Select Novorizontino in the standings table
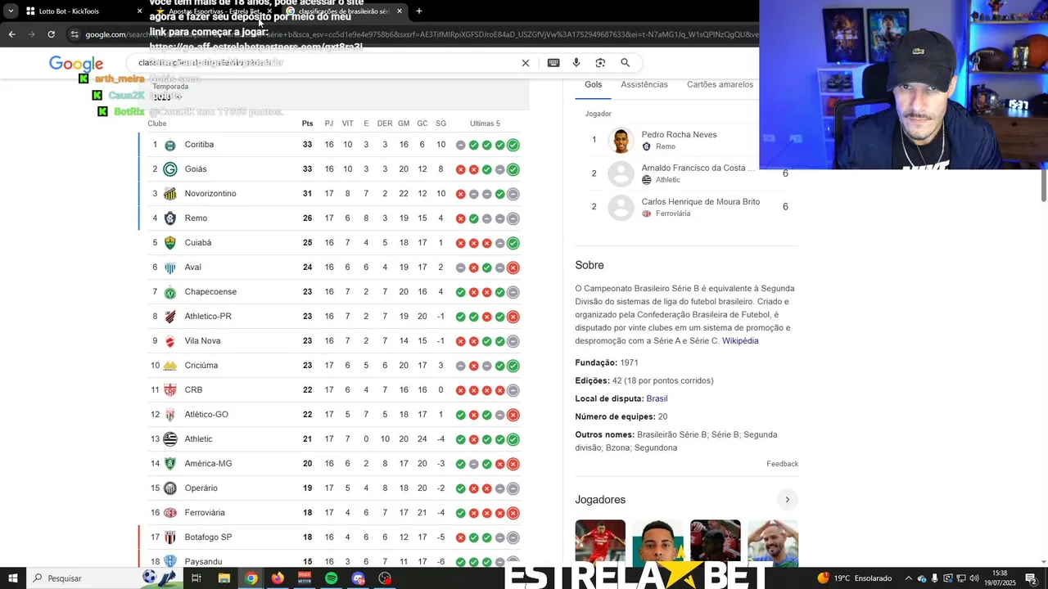1048x589 pixels. click(210, 194)
